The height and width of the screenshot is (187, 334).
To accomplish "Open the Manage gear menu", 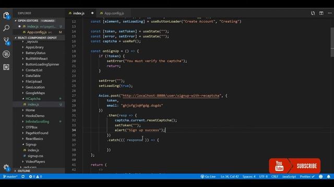I will pyautogui.click(x=6, y=167).
